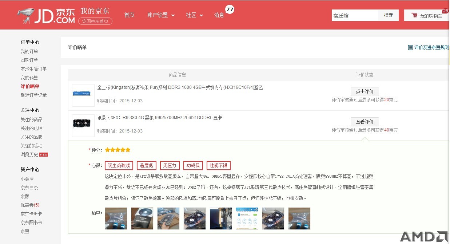The width and height of the screenshot is (450, 244).
Task: Open 我的预售 in sidebar
Action: 29,78
